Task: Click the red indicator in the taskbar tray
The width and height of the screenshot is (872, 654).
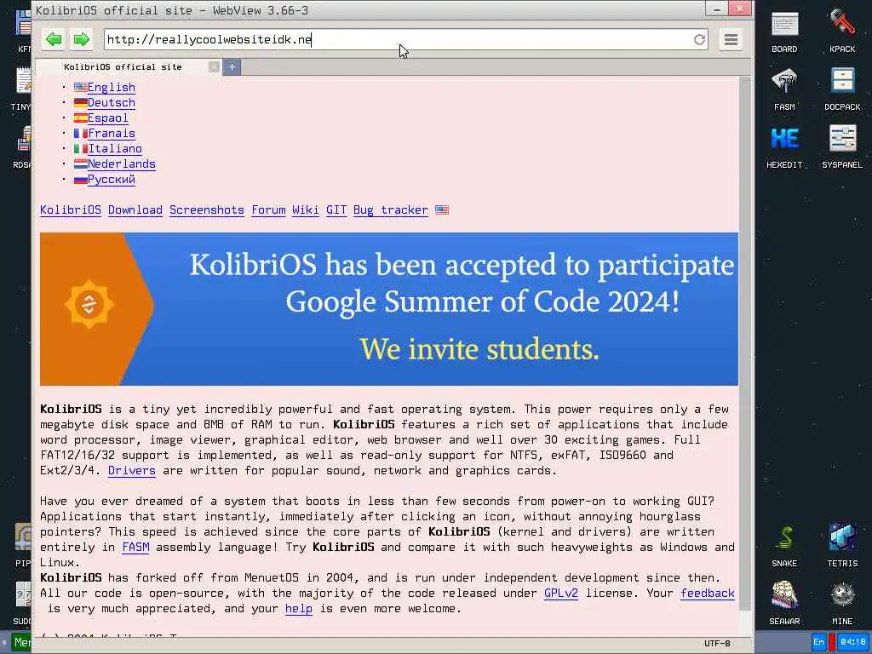Action: coord(833,642)
